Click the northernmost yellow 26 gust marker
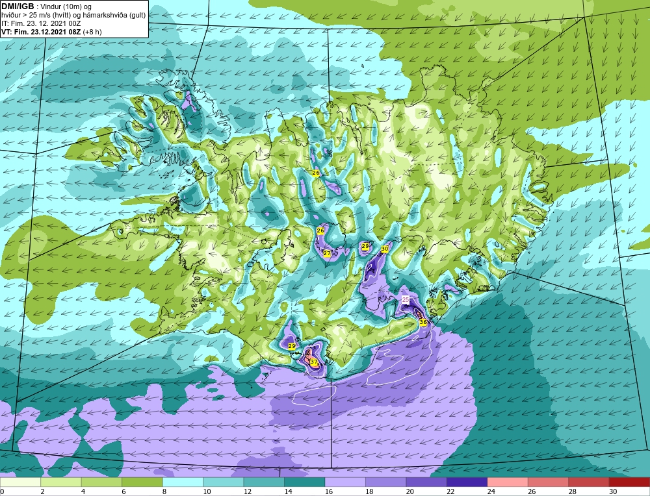 coord(316,173)
